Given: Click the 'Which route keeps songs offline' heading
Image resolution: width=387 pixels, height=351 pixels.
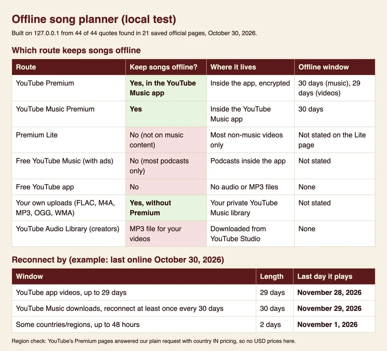Looking at the screenshot, I should [76, 50].
